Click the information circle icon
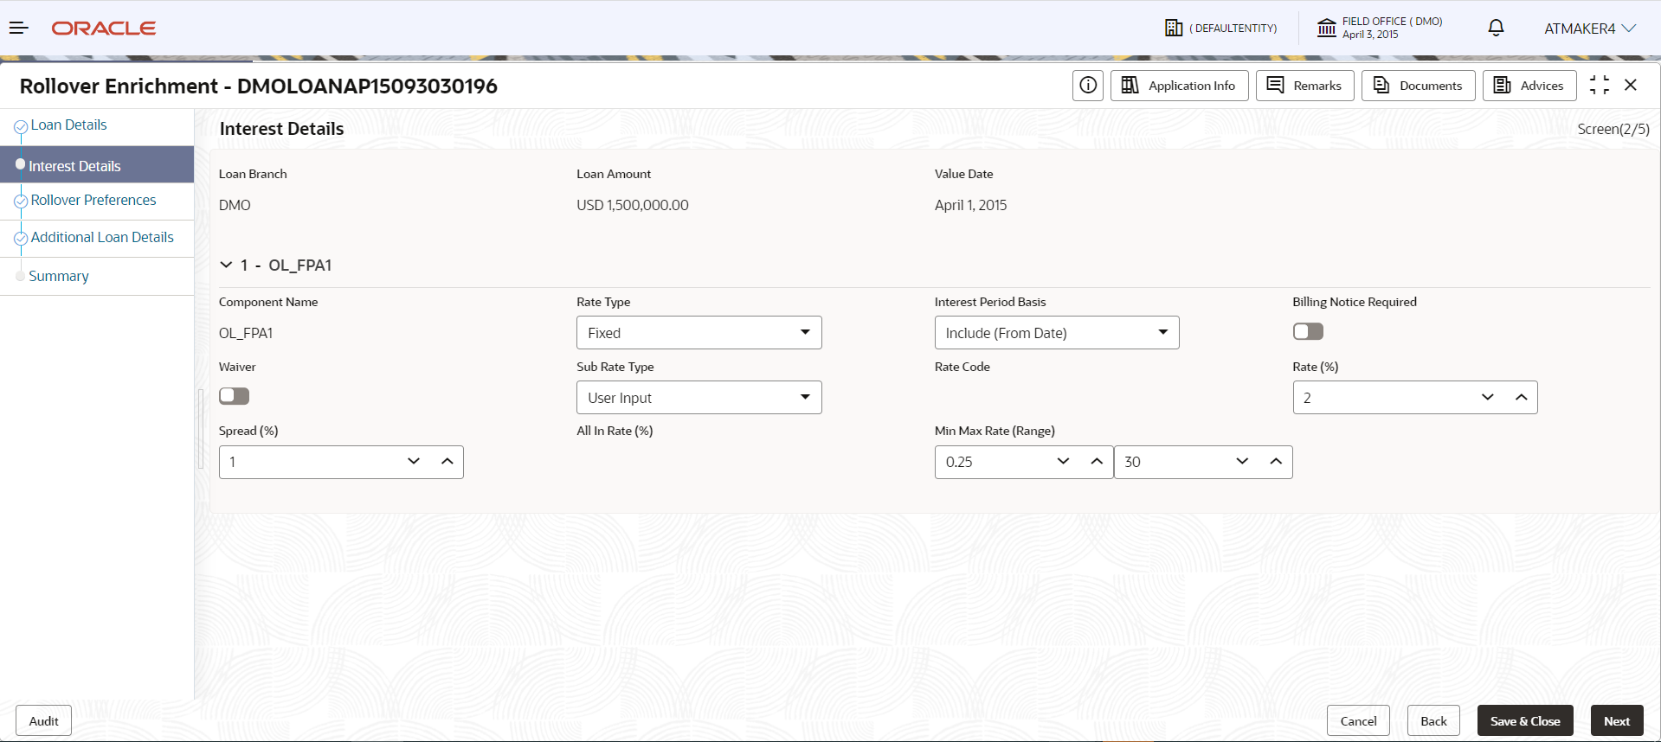The width and height of the screenshot is (1661, 742). (1088, 86)
